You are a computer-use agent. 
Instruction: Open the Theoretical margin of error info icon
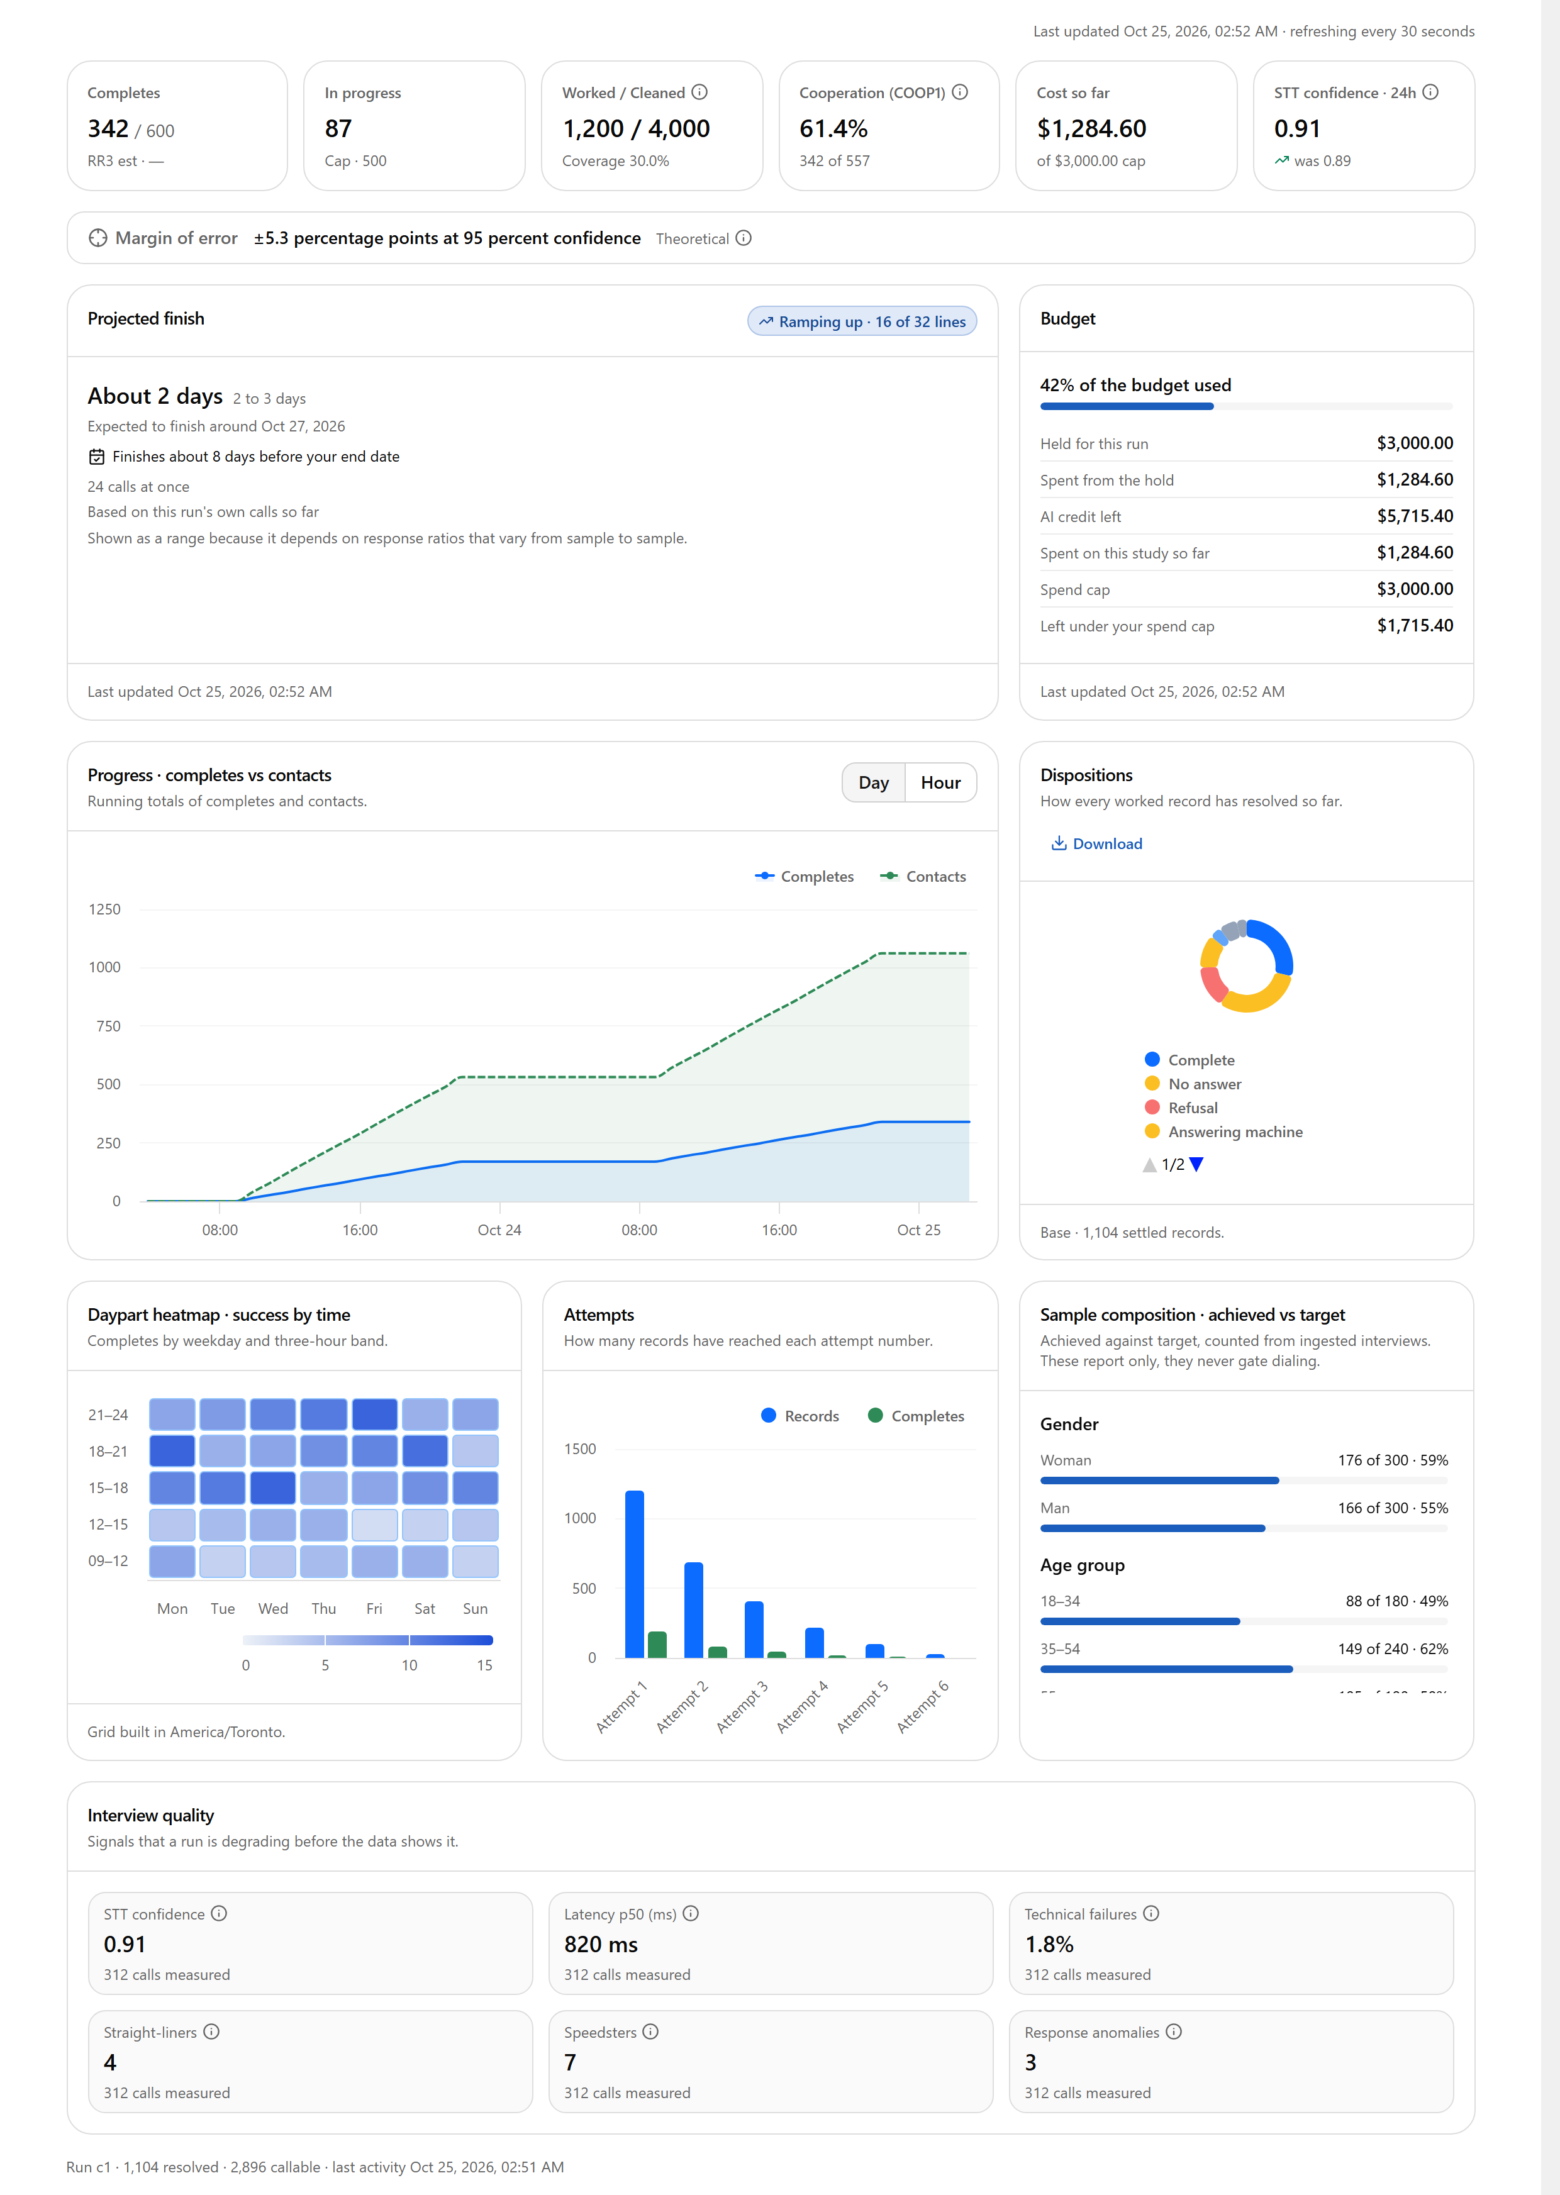pos(744,238)
